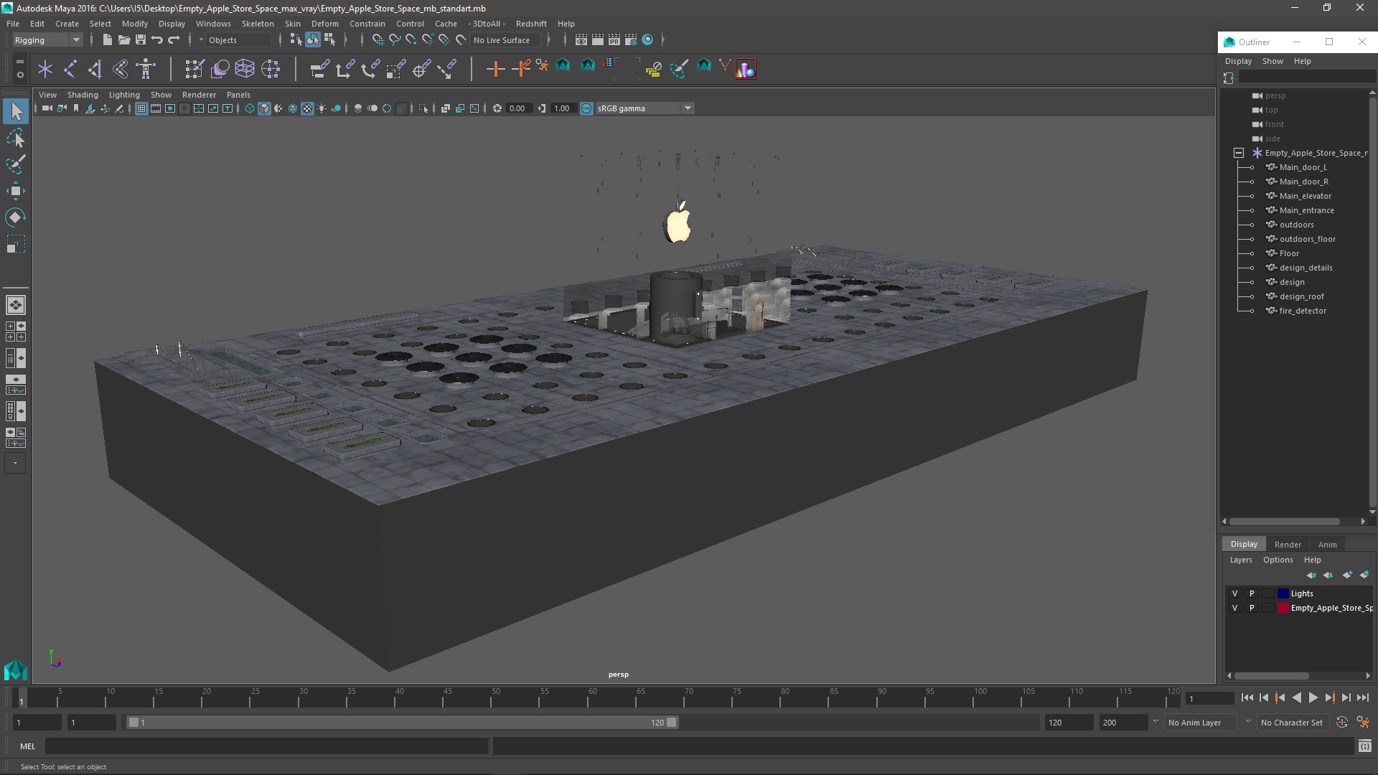Screen dimensions: 1378x775
Task: Toggle visibility V of Empty_Apple_Store_Sp layer
Action: tap(1235, 608)
